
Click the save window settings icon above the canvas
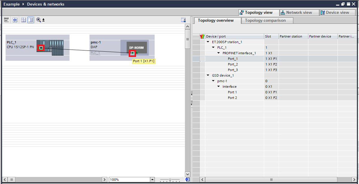pyautogui.click(x=183, y=20)
